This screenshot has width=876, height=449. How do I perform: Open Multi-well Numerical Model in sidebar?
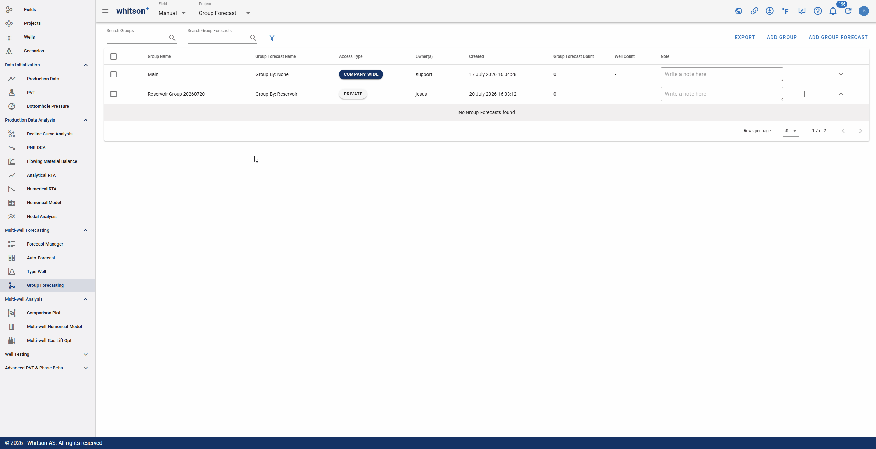(48, 327)
